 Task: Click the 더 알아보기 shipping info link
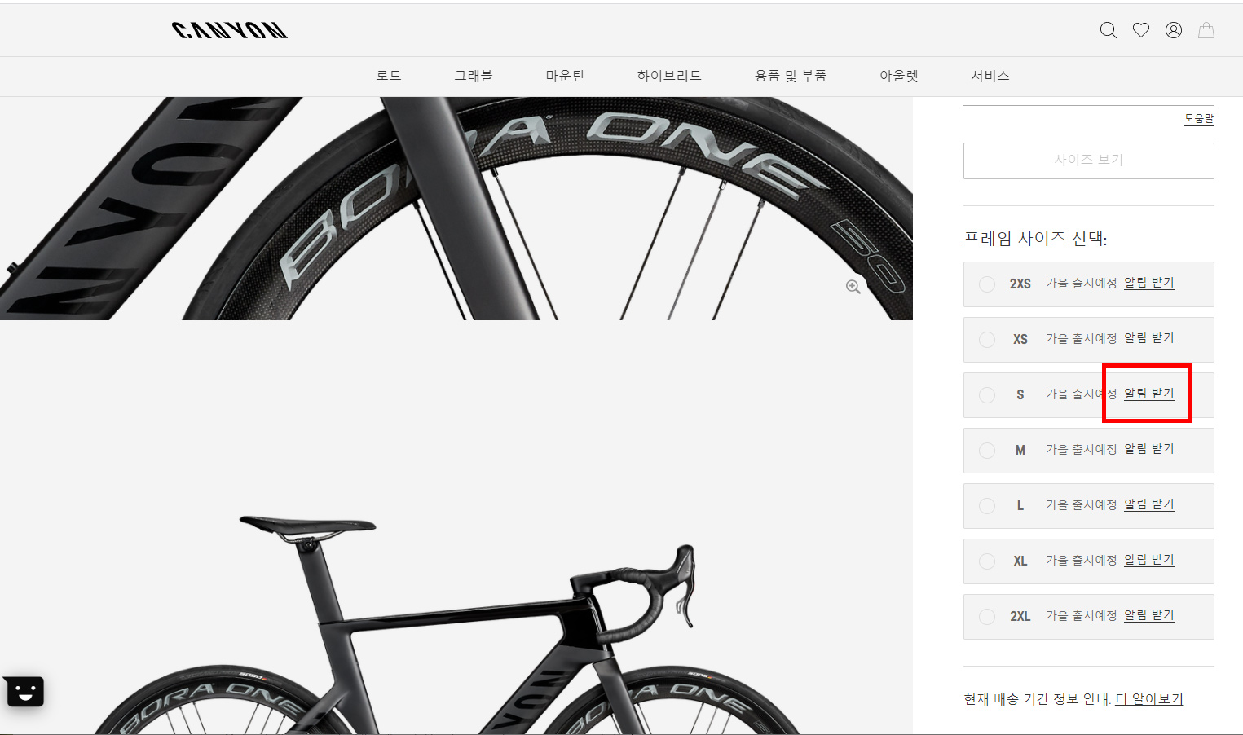(x=1149, y=699)
